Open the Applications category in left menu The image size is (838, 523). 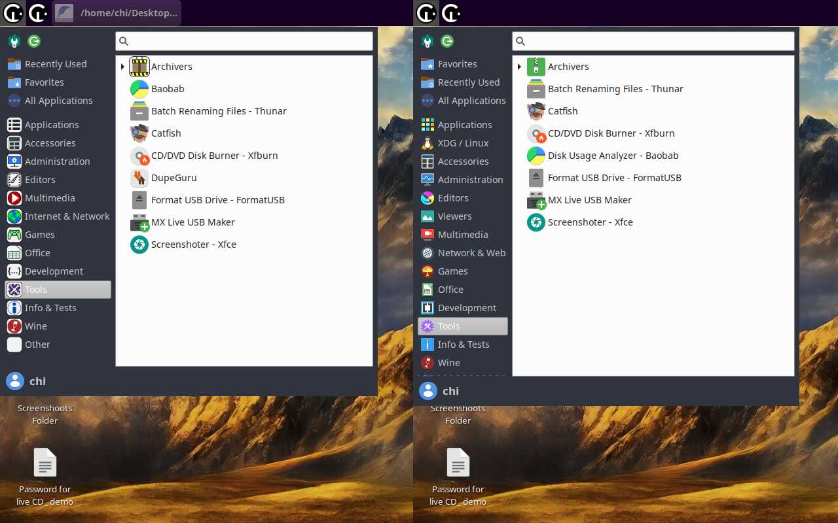click(58, 125)
